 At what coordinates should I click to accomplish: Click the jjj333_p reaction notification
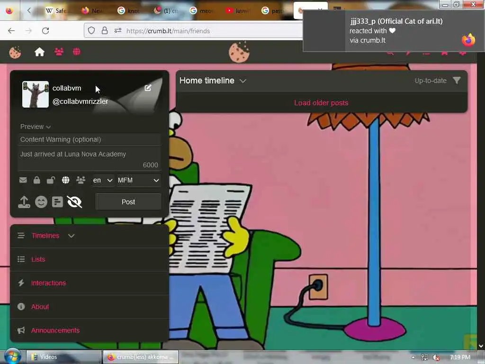click(394, 31)
